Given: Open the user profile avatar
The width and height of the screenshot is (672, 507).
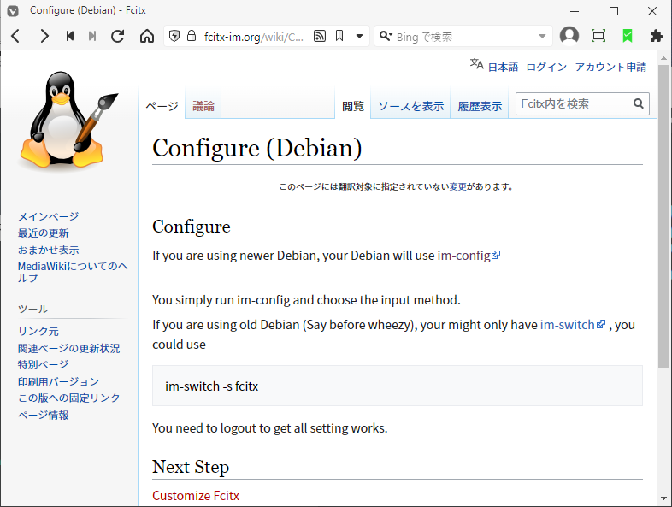Looking at the screenshot, I should pos(569,36).
